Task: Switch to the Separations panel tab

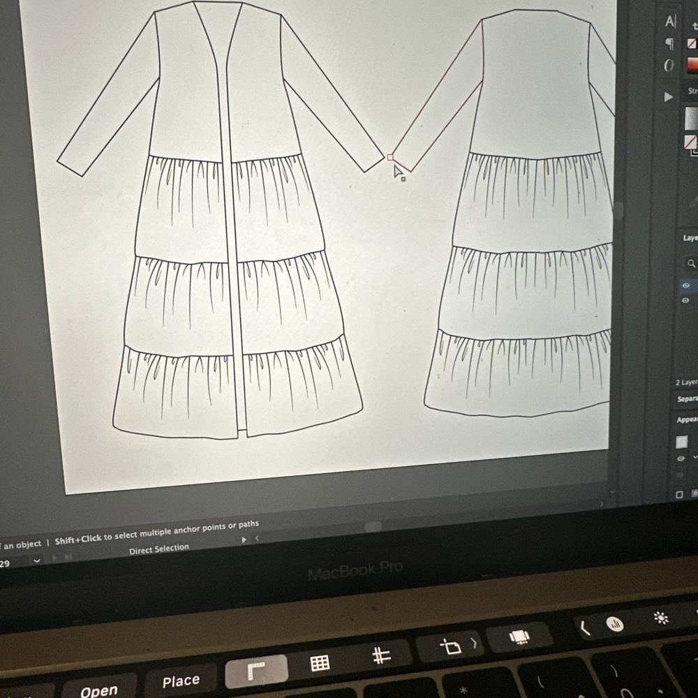Action: (x=687, y=399)
